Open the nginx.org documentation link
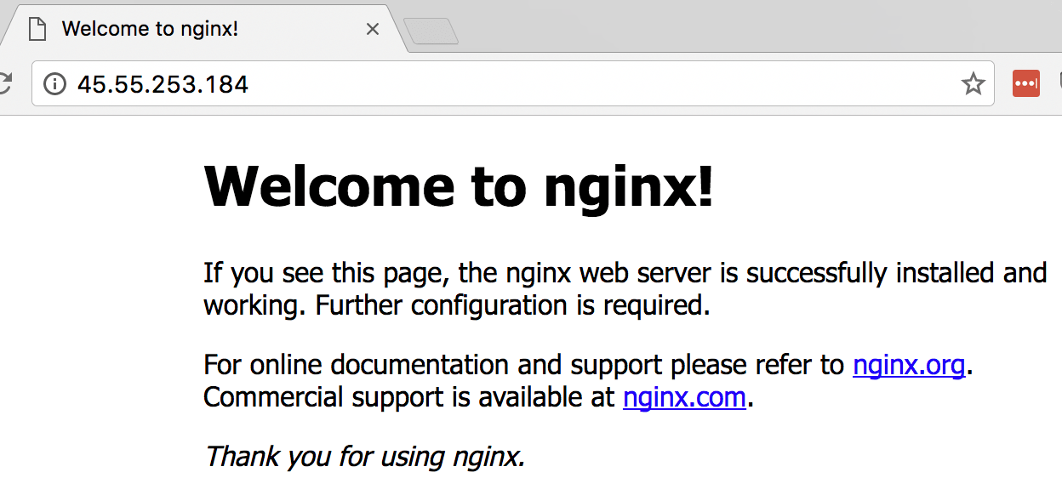Image resolution: width=1062 pixels, height=495 pixels. (x=907, y=365)
